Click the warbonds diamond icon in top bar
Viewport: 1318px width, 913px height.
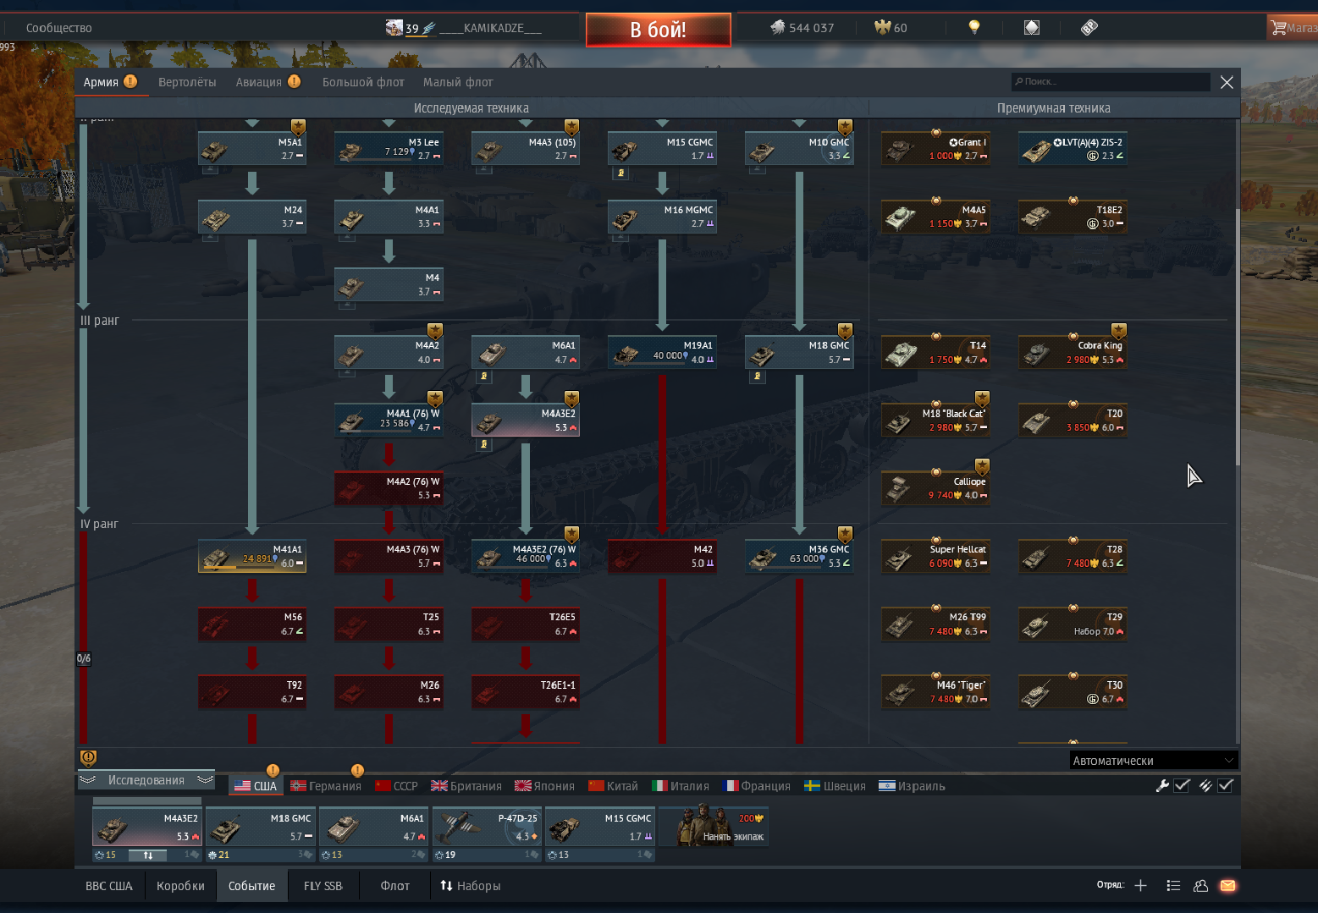click(x=1032, y=27)
